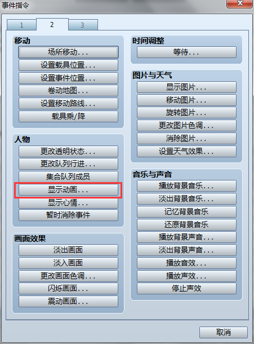Open 更改画面色调... command

(x=68, y=276)
